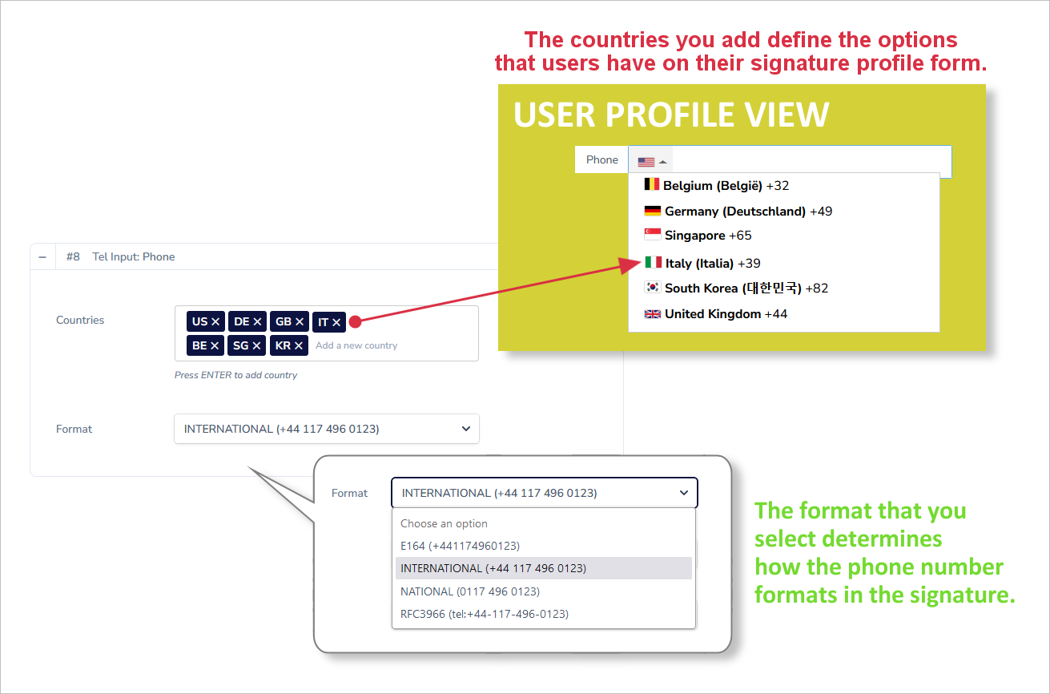Remove the US country tag
This screenshot has width=1050, height=694.
click(215, 322)
